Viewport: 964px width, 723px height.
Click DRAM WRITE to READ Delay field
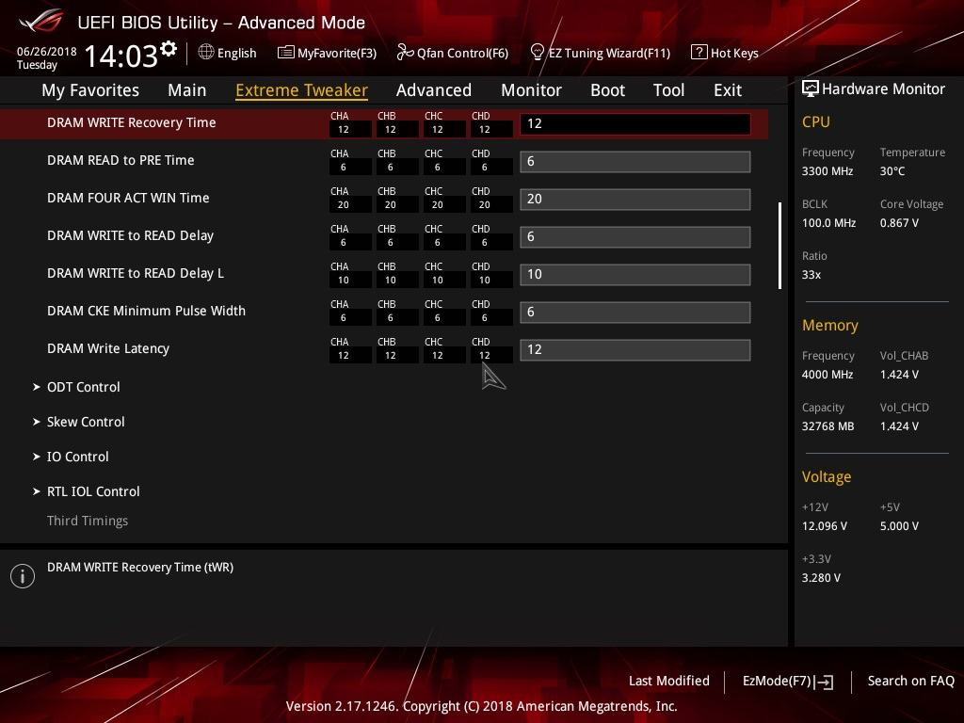point(635,236)
